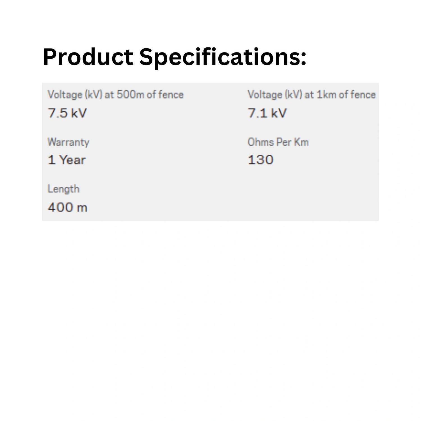This screenshot has width=421, height=421.
Task: Click the word 'Year' in the warranty value
Action: click(x=72, y=160)
